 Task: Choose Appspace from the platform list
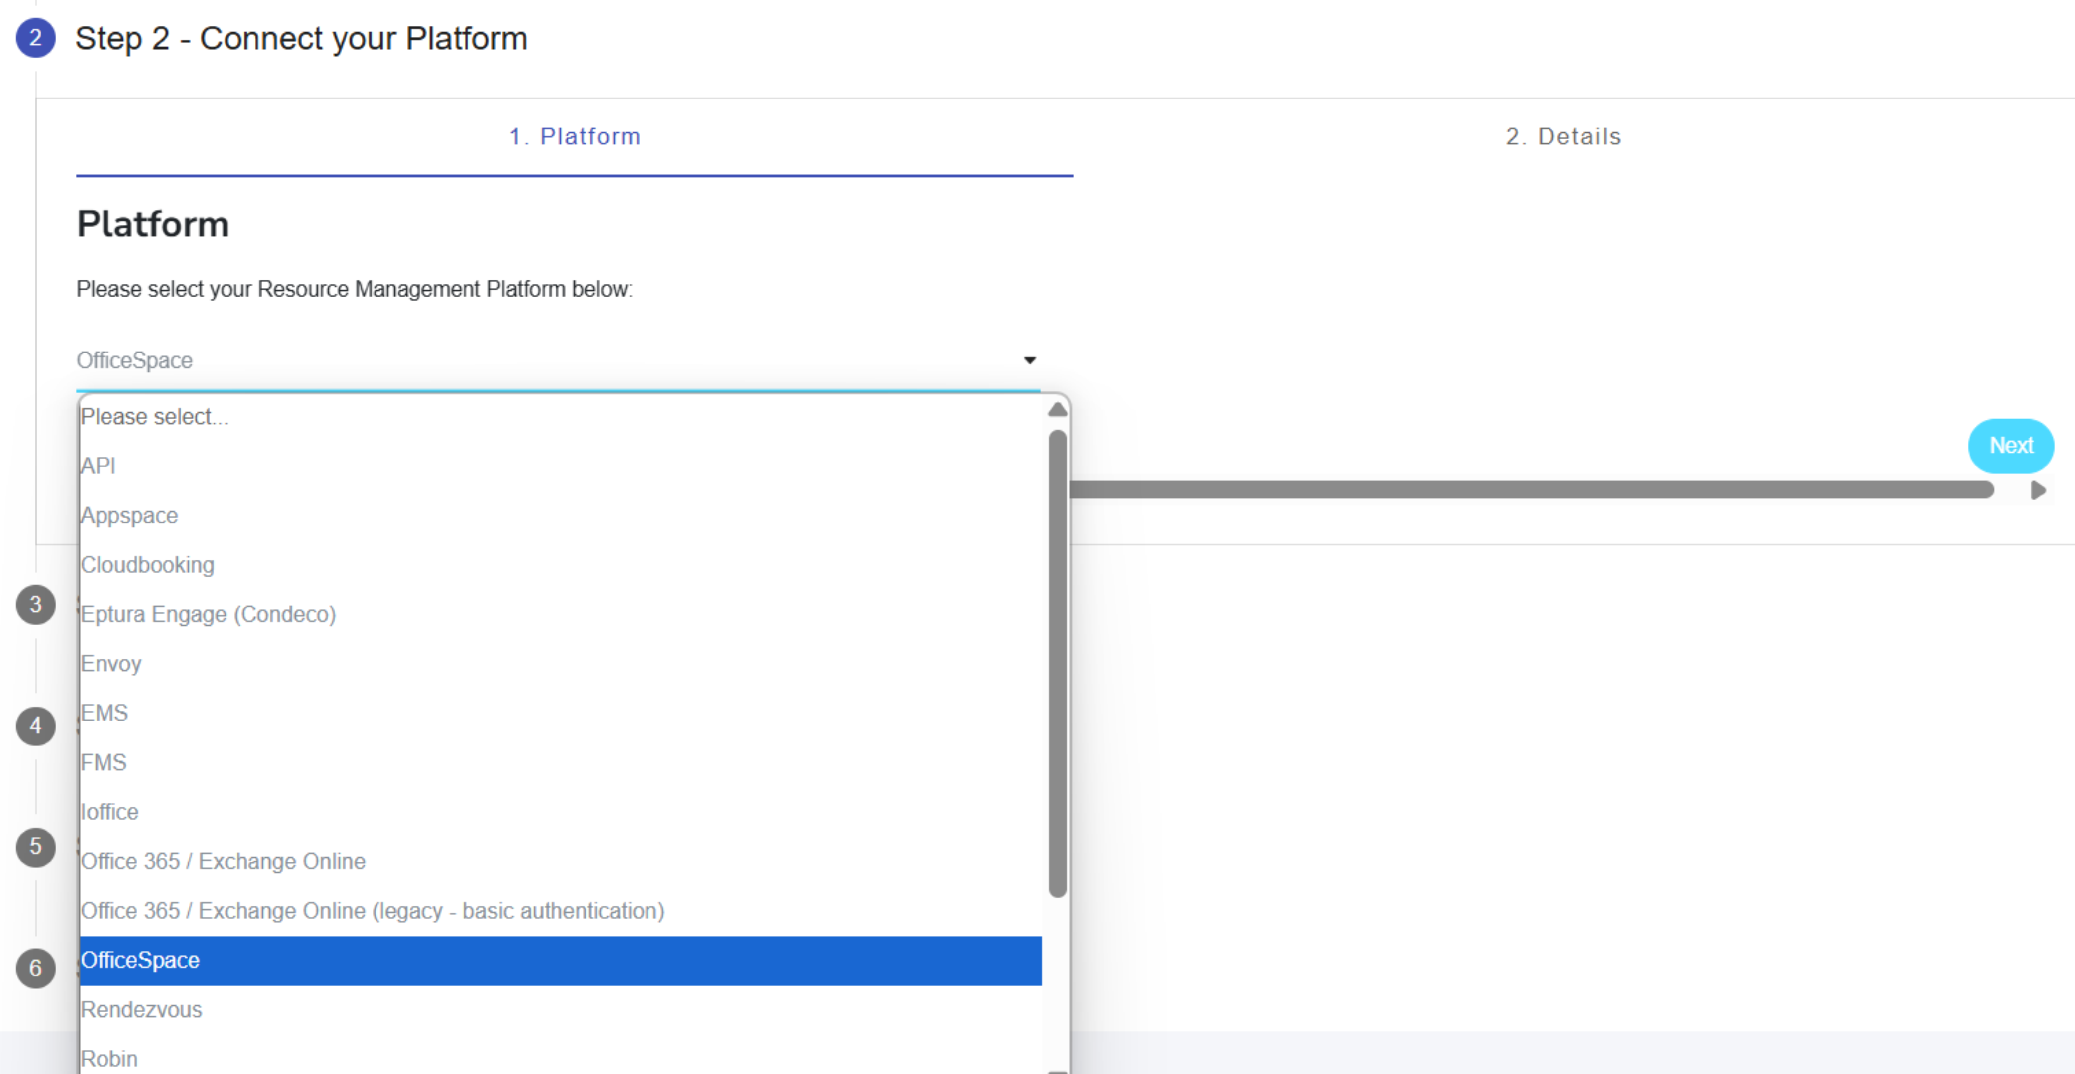(561, 515)
